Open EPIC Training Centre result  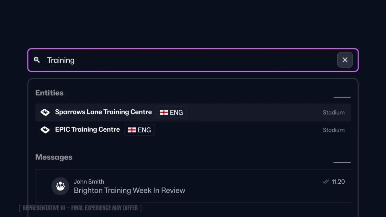tap(87, 130)
